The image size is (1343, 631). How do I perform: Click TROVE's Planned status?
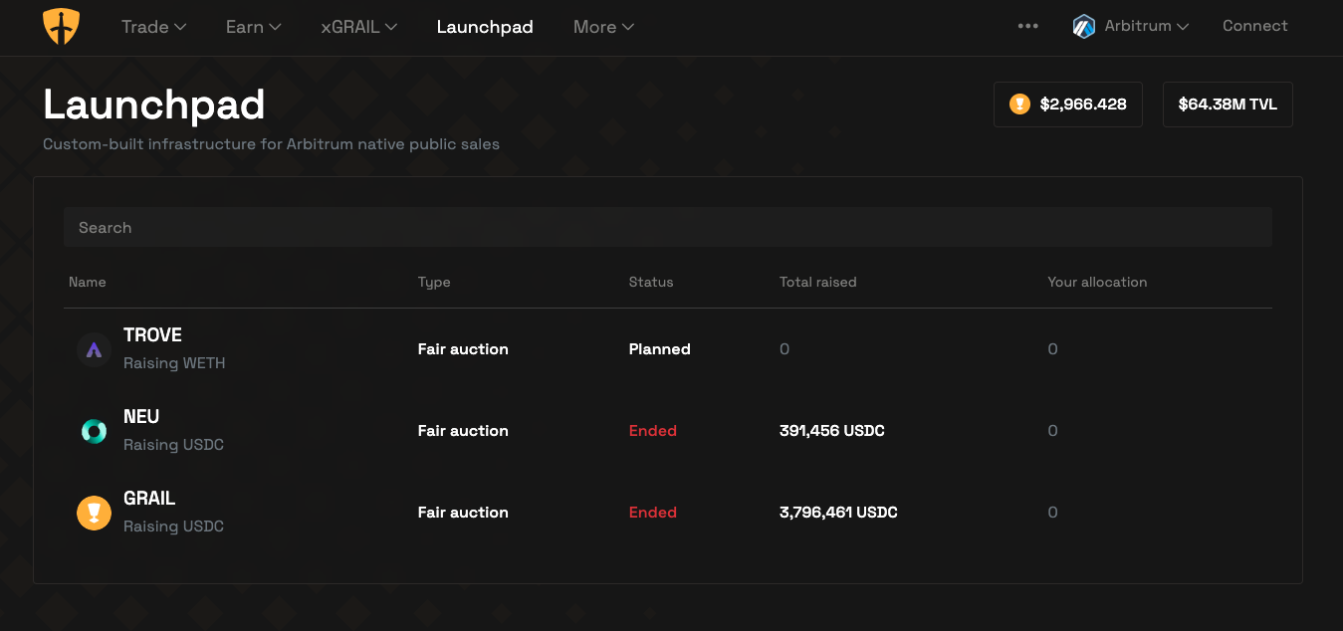click(659, 349)
